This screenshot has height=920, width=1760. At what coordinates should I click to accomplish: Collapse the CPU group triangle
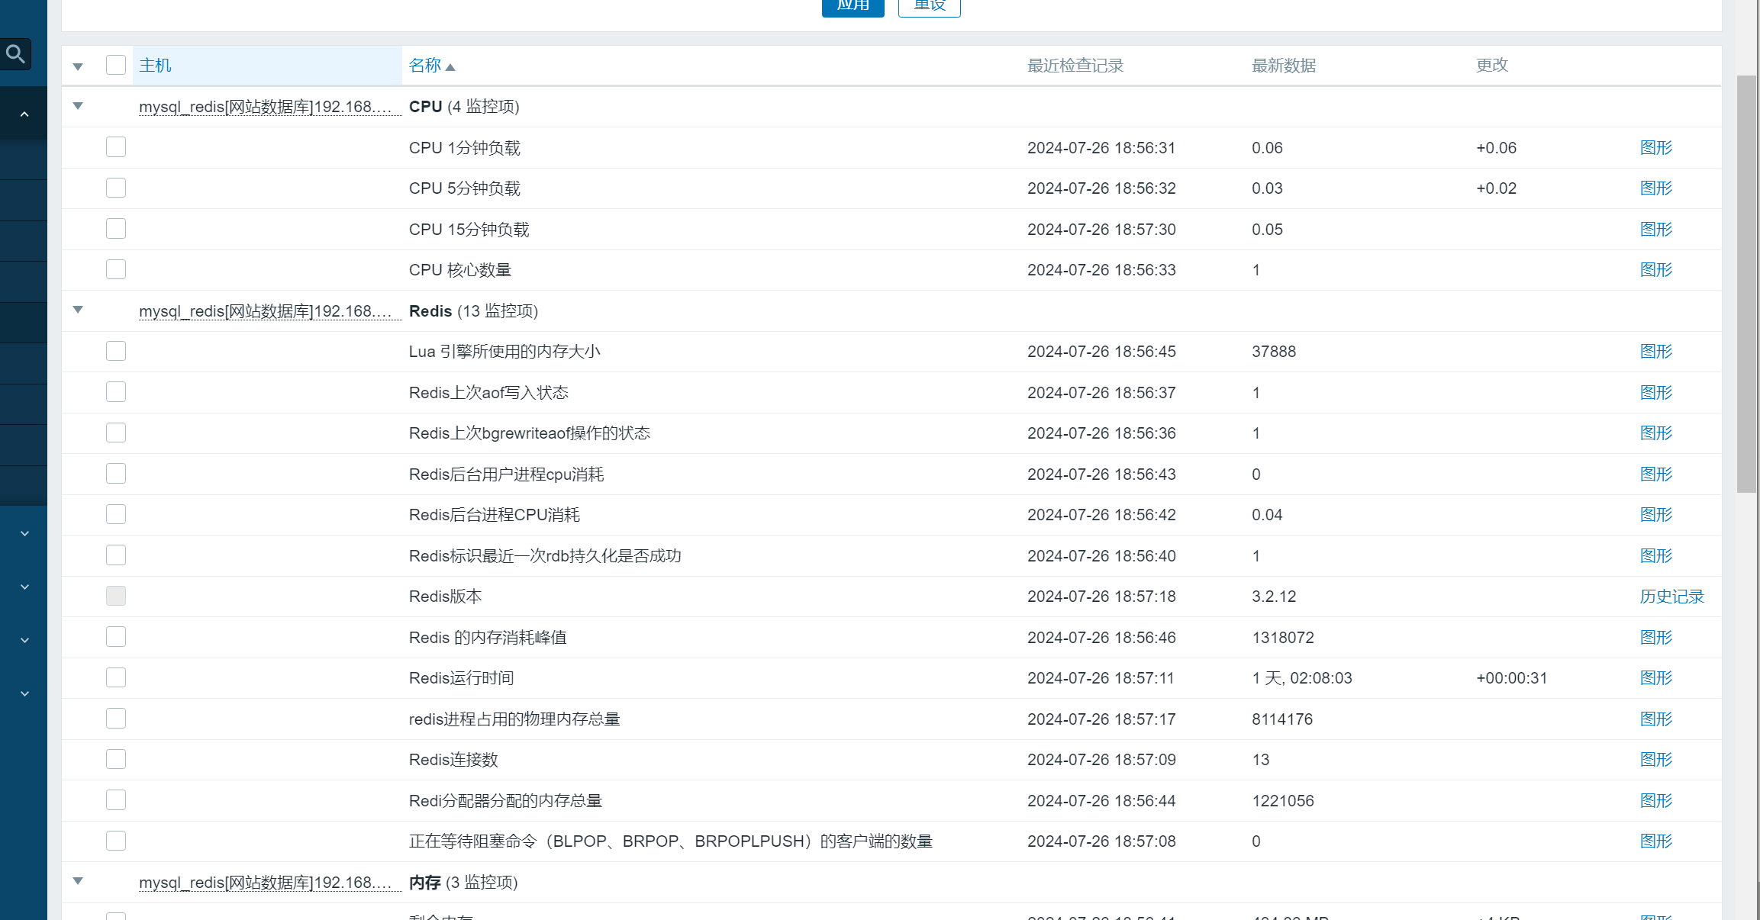tap(78, 106)
